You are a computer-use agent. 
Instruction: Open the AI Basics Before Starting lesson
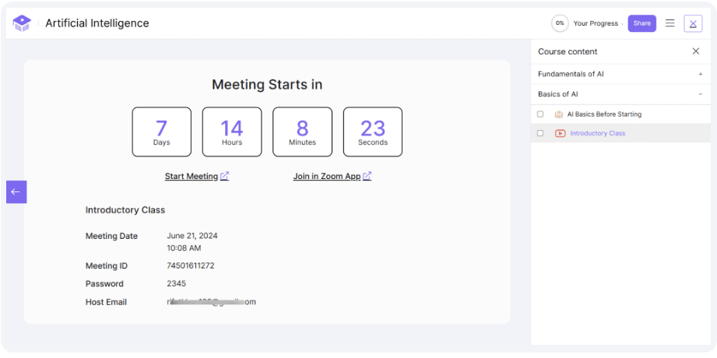pos(604,114)
